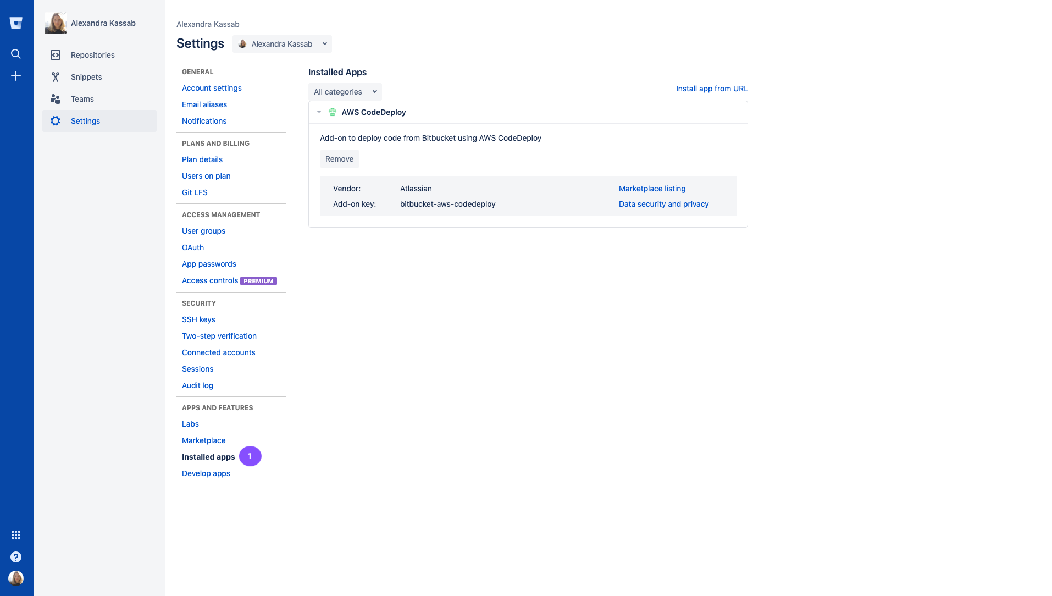Open the Alexandra Kassab account switcher dropdown
Viewport: 1052px width, 596px height.
pos(282,44)
